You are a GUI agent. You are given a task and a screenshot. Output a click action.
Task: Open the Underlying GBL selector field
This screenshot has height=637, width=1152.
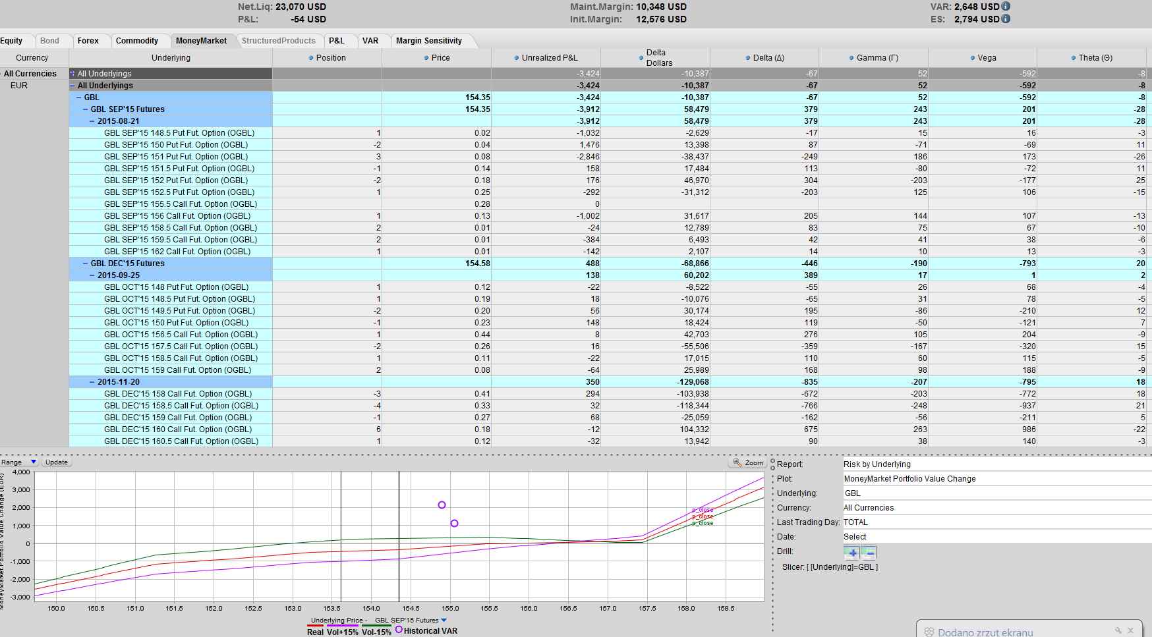tap(997, 493)
